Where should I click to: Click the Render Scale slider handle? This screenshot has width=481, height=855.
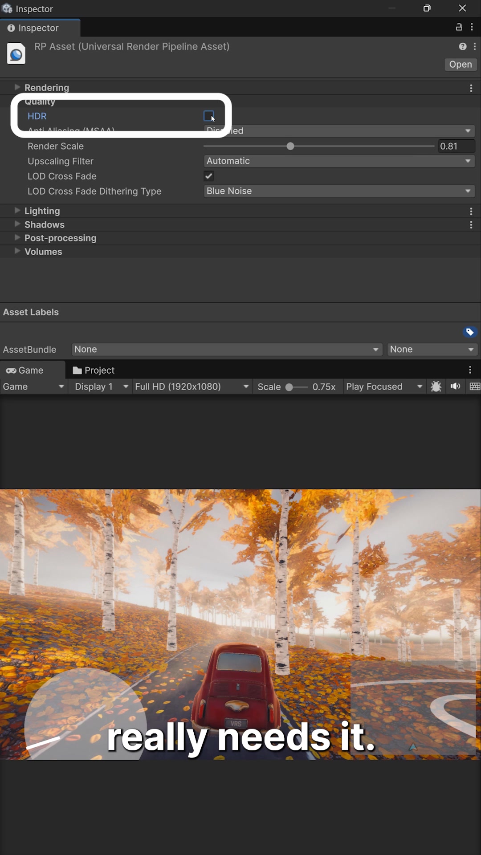[x=290, y=146]
